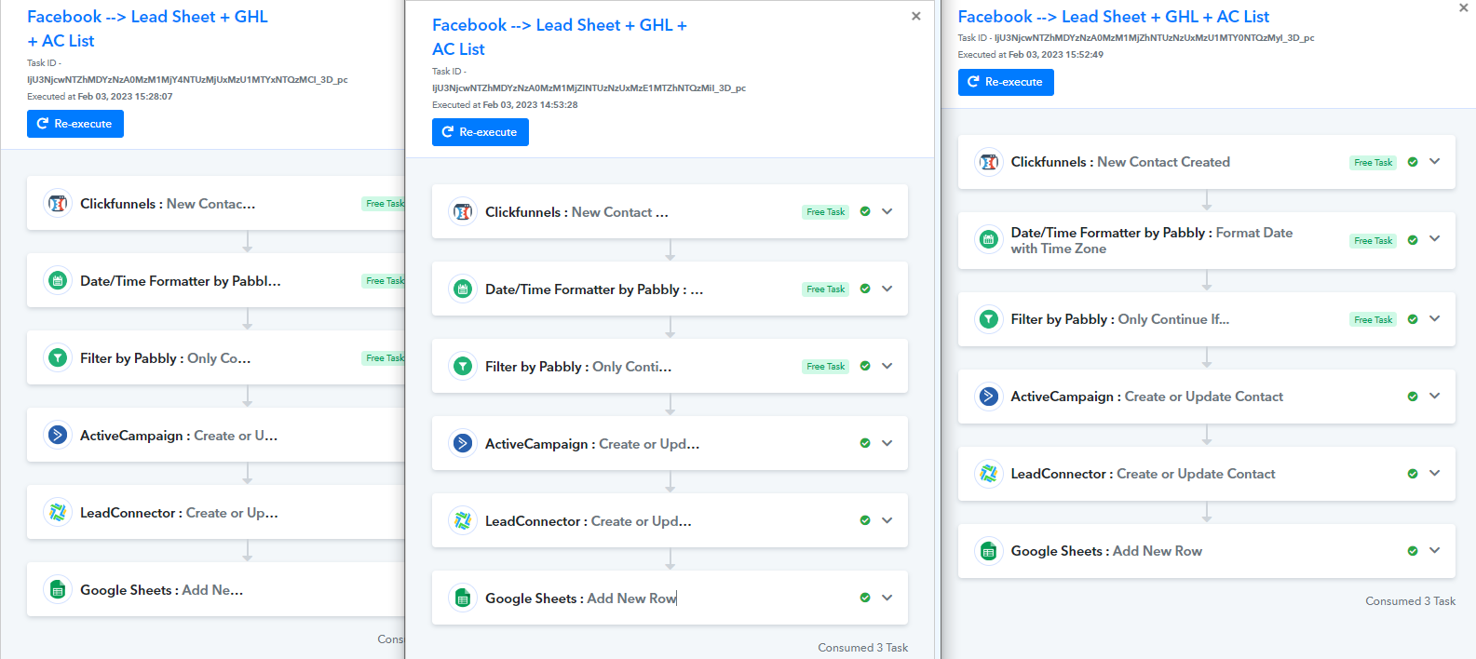Expand Clickfunnels step in middle panel
The width and height of the screenshot is (1476, 659).
click(x=887, y=211)
